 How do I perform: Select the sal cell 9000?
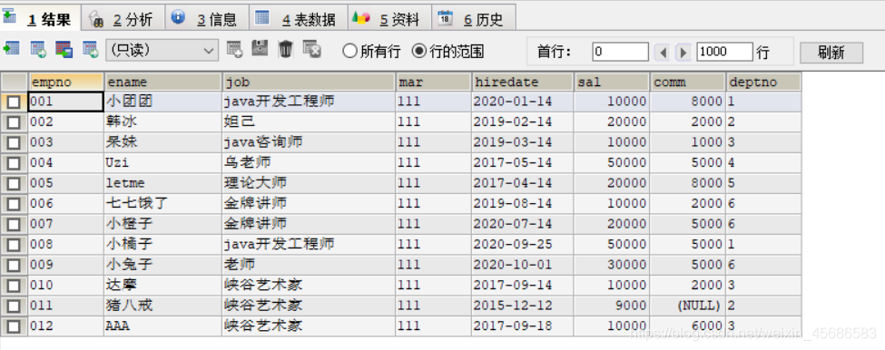coord(612,306)
